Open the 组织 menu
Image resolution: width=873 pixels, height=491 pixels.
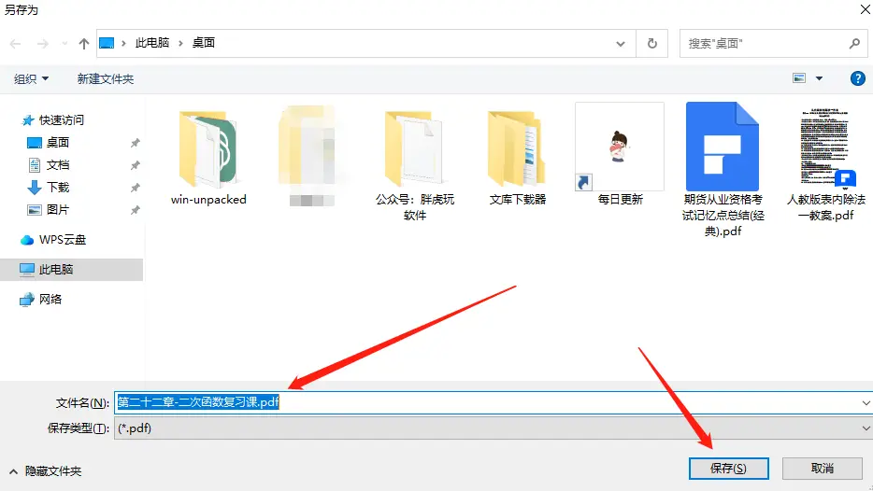[31, 79]
